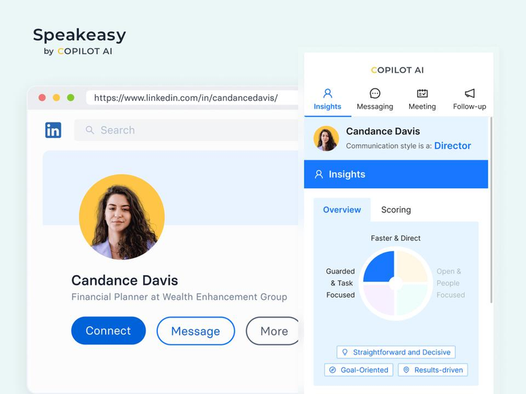This screenshot has width=526, height=394.
Task: Click the red close window dot
Action: (x=42, y=98)
